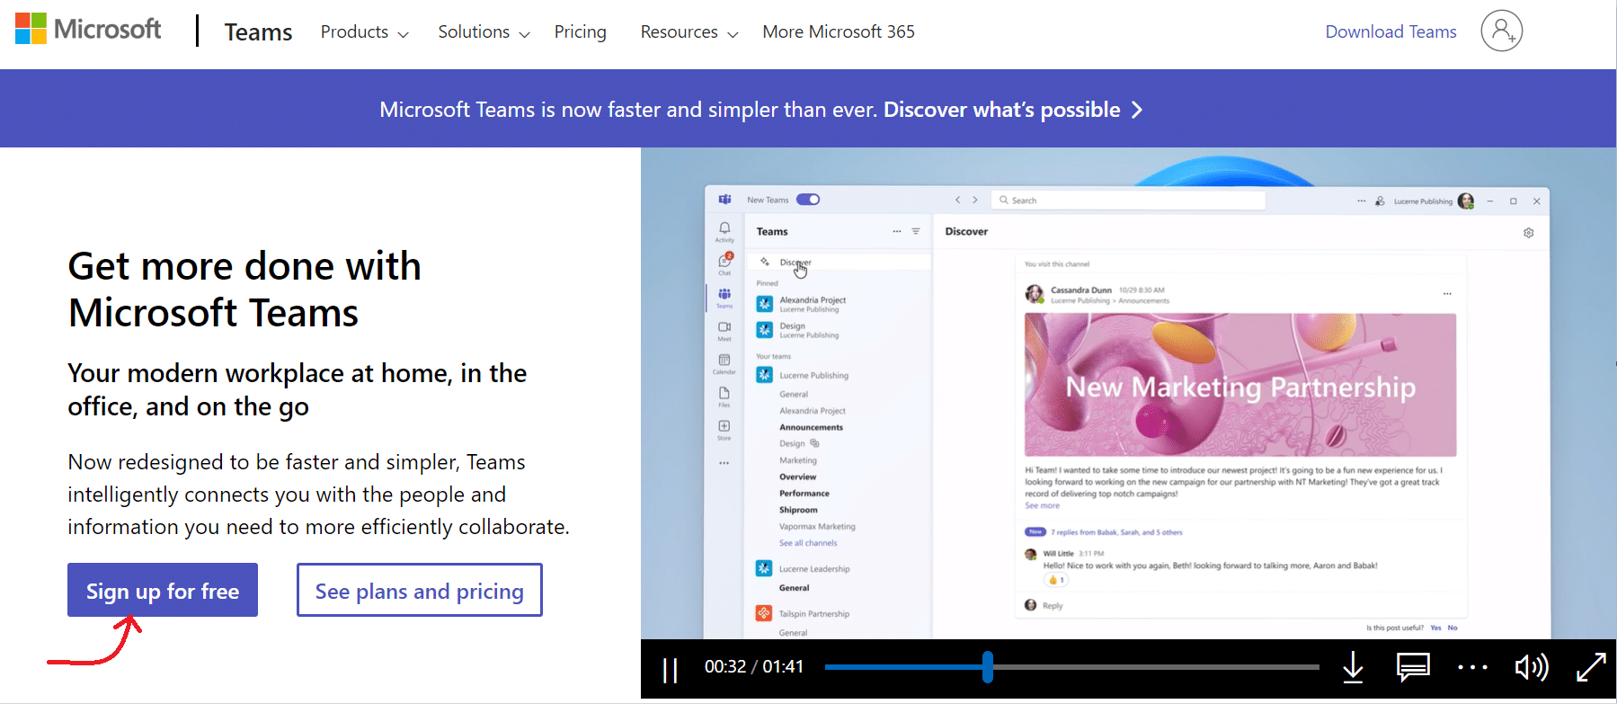
Task: Click the sidebar more apps ellipsis
Action: [x=724, y=463]
